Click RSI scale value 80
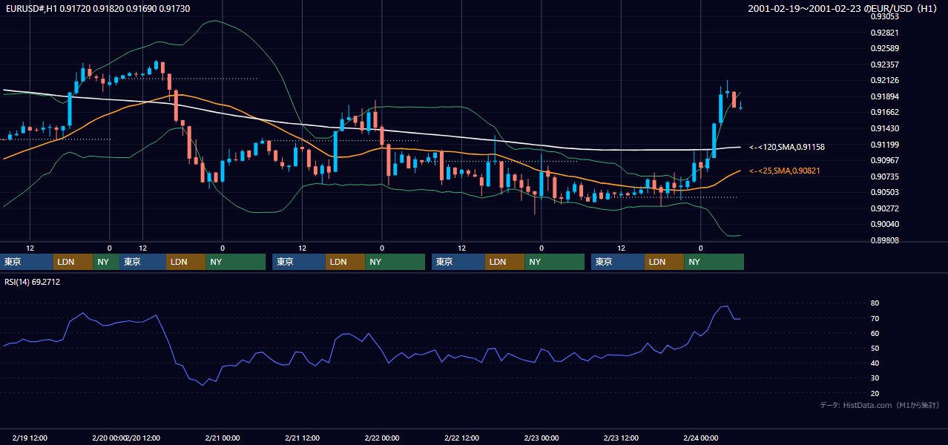The height and width of the screenshot is (445, 948). [875, 303]
